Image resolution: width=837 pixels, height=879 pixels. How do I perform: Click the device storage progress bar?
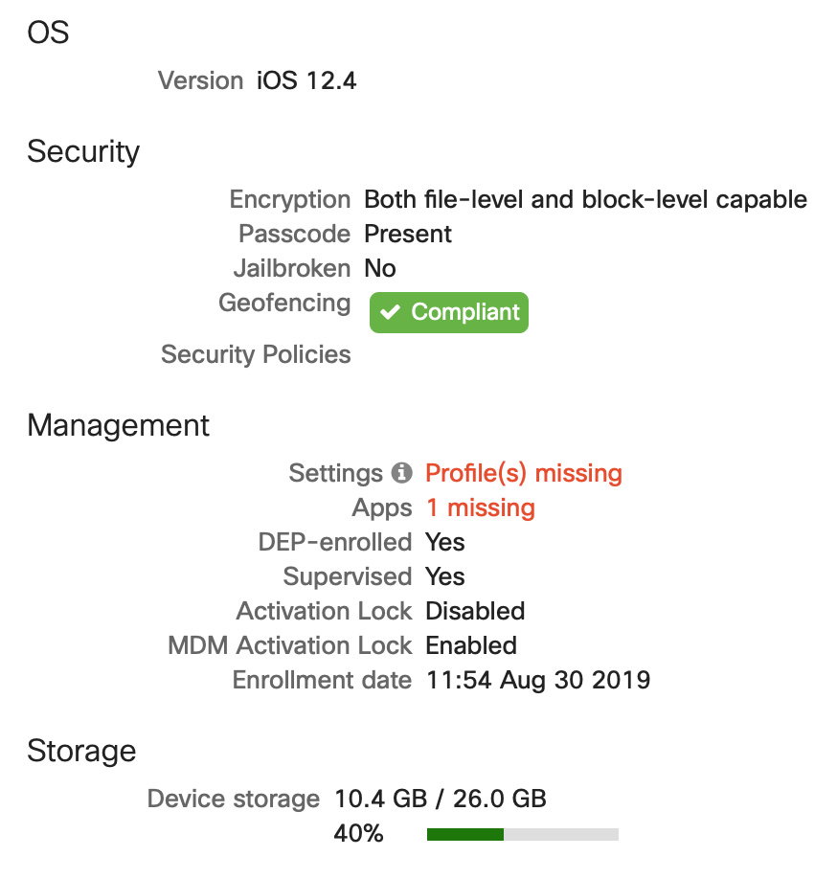pyautogui.click(x=523, y=834)
